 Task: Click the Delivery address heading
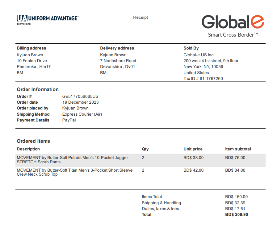click(117, 48)
